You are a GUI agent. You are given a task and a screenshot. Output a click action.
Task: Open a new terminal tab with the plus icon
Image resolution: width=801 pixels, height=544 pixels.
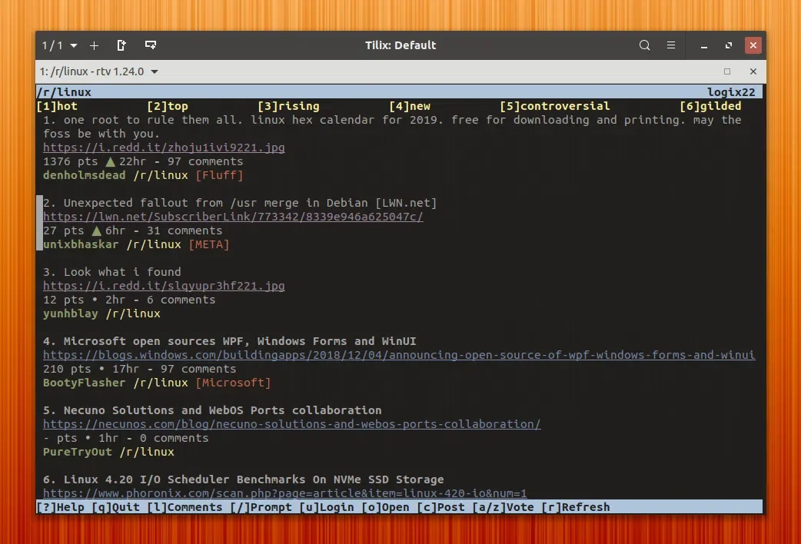[94, 45]
